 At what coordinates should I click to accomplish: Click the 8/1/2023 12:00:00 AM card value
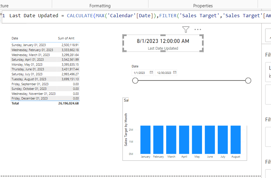(163, 41)
